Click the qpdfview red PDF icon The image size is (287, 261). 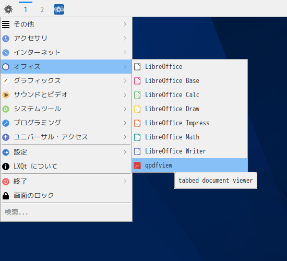point(137,165)
